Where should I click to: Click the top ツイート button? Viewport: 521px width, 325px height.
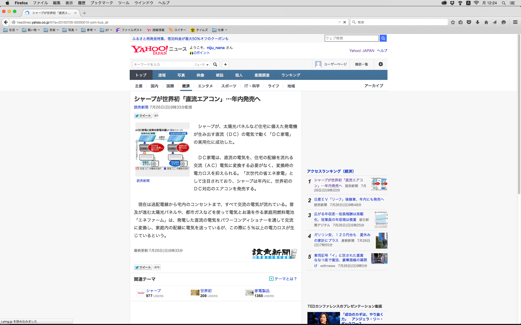(143, 116)
